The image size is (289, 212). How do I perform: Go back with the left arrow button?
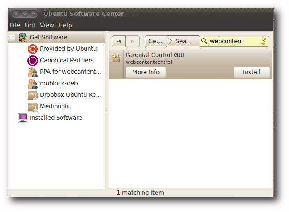119,42
